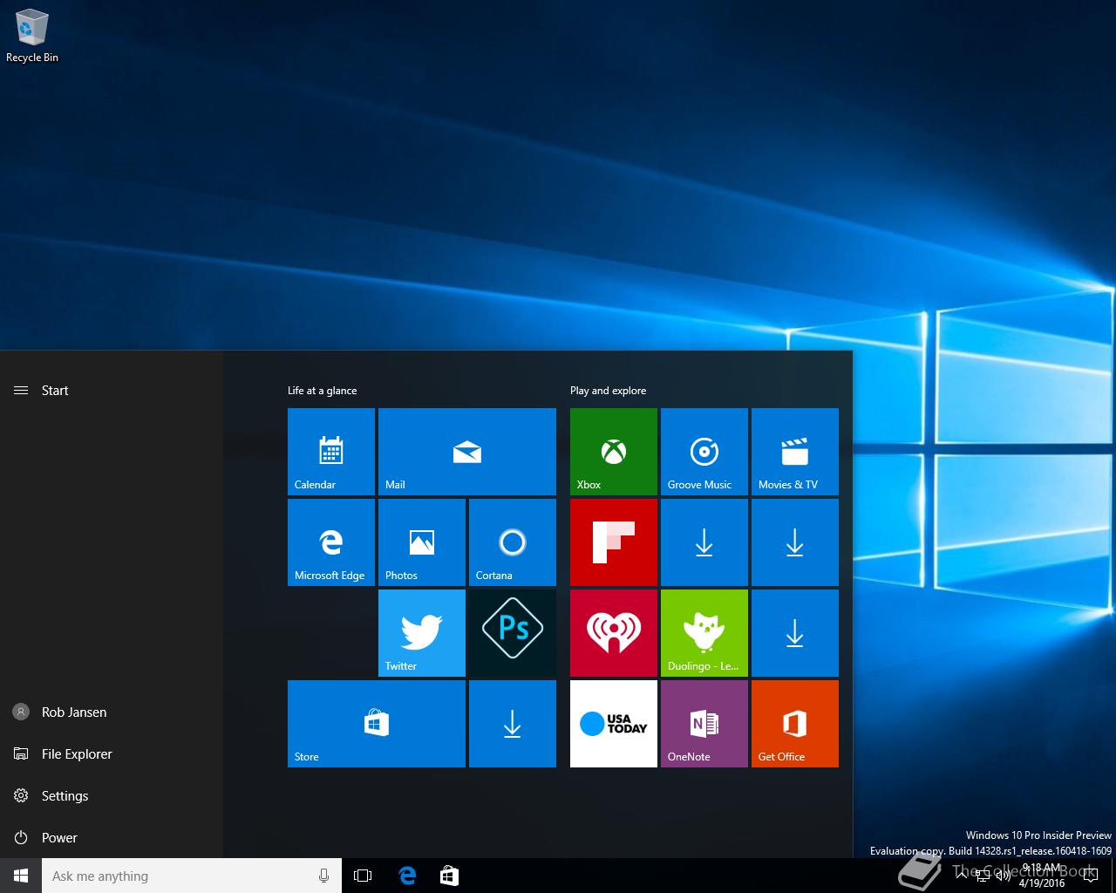Click the "Life at a glance" group header
Screen dimensions: 1116x893
(x=322, y=391)
